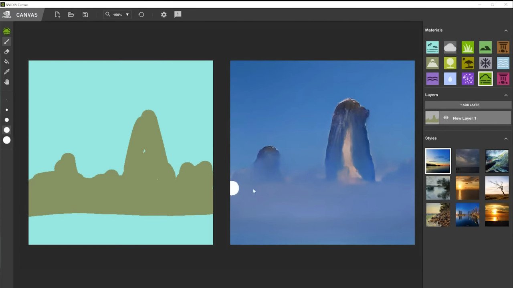This screenshot has width=513, height=288.
Task: Apply the dark gray stormy sky style
Action: pyautogui.click(x=467, y=161)
